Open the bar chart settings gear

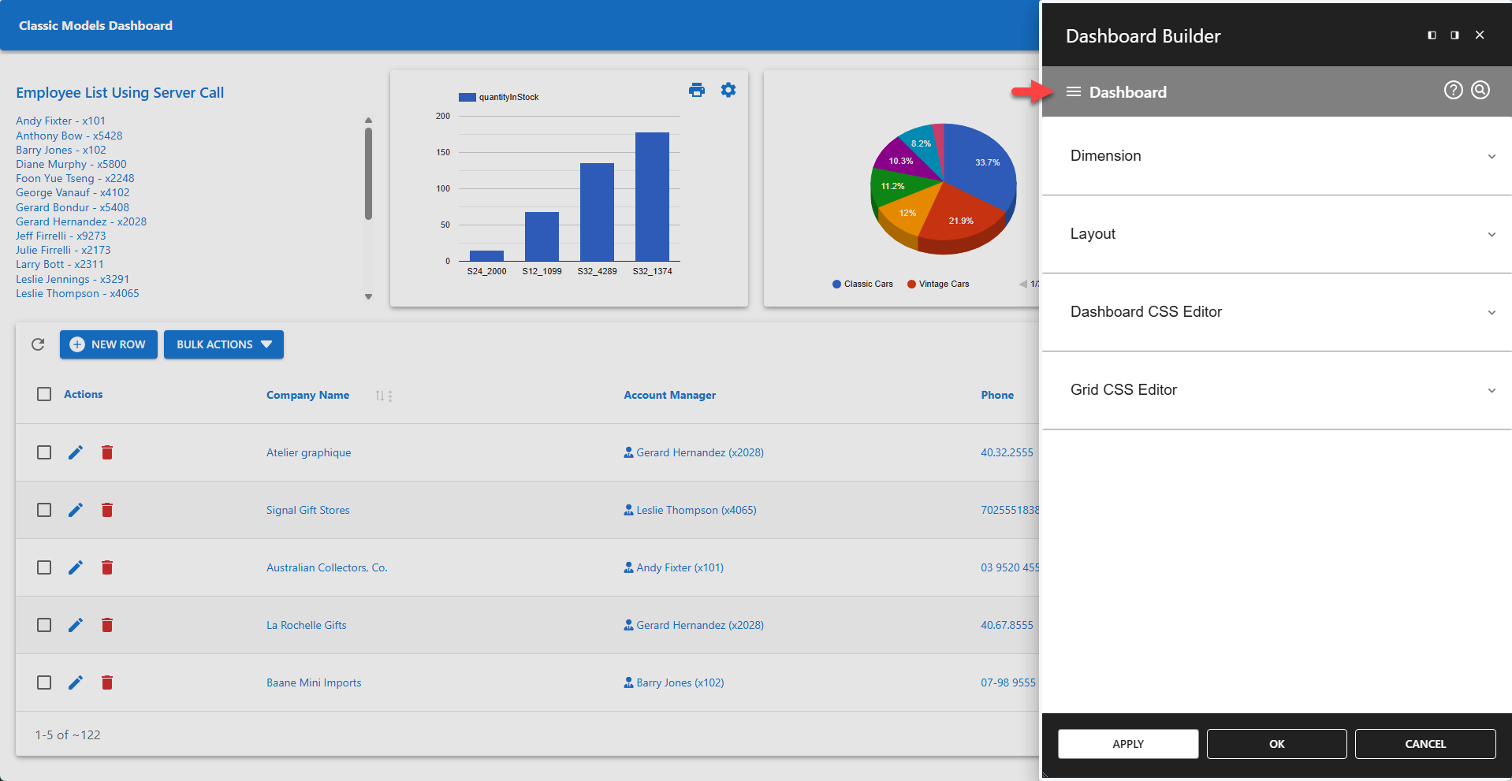point(728,90)
